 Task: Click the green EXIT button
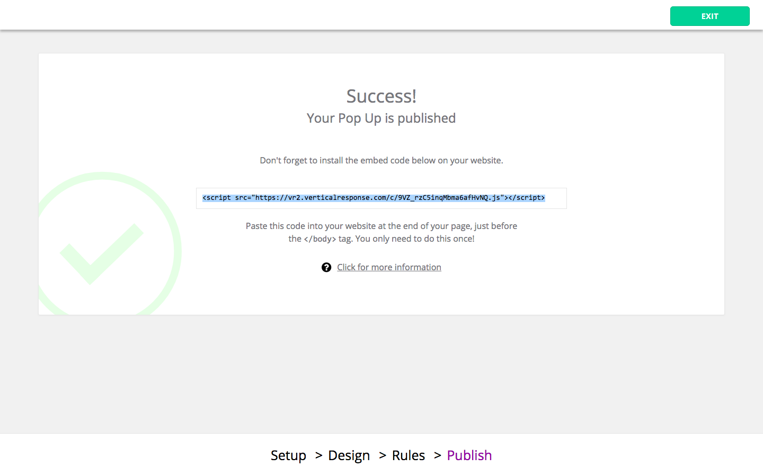pyautogui.click(x=709, y=16)
